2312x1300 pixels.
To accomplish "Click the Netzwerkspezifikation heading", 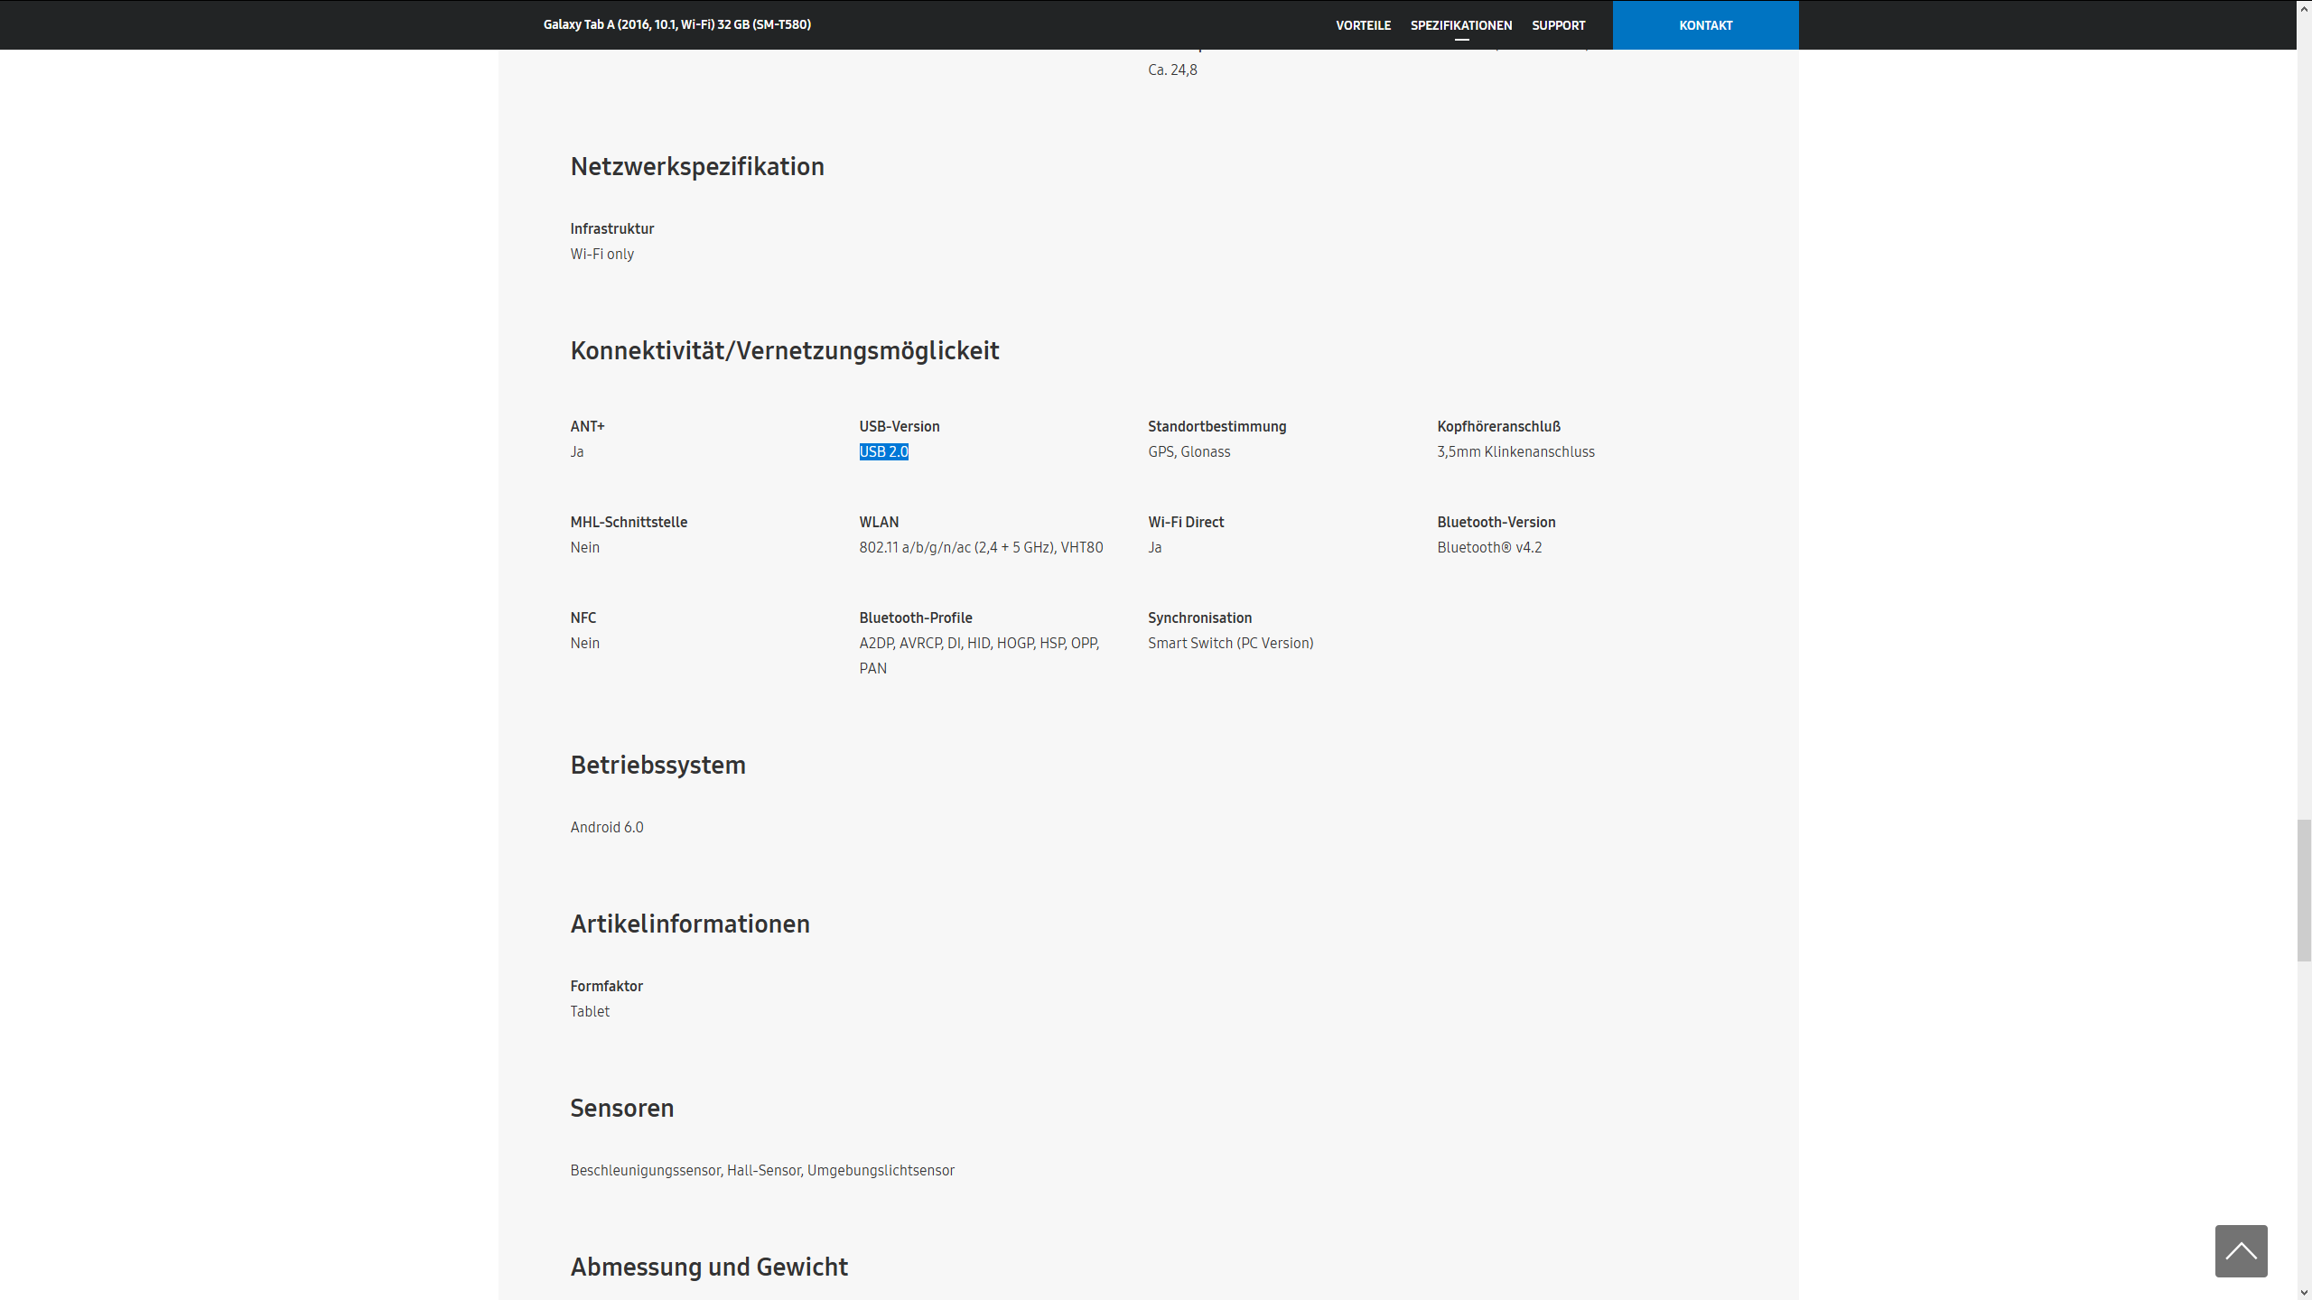I will (x=696, y=166).
